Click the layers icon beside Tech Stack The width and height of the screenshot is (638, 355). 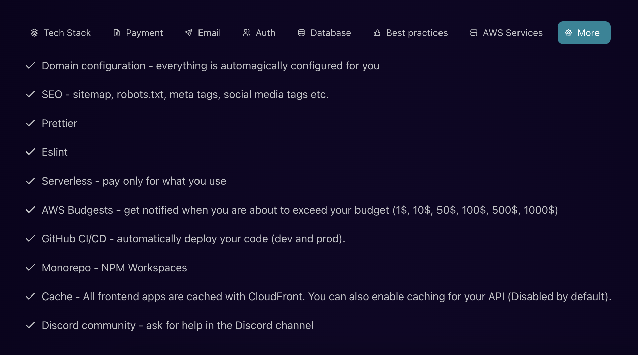(34, 33)
